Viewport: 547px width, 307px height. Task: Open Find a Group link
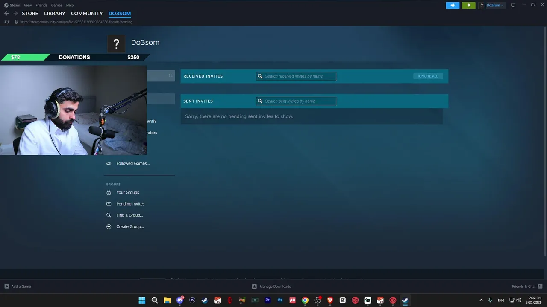point(129,215)
